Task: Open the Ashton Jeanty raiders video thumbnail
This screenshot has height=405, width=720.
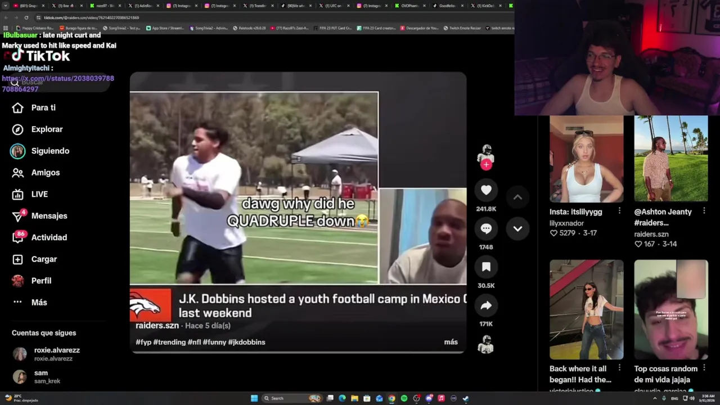Action: [x=671, y=159]
